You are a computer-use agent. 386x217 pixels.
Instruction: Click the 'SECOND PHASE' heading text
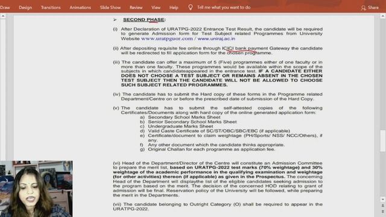pos(144,20)
